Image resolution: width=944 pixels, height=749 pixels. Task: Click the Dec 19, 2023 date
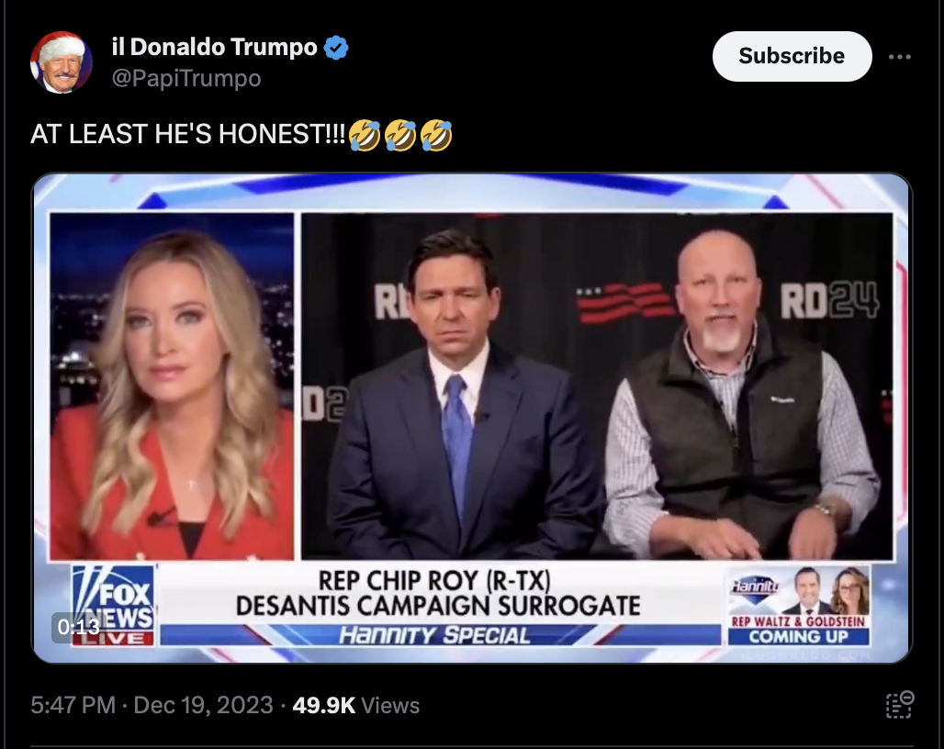tap(204, 705)
